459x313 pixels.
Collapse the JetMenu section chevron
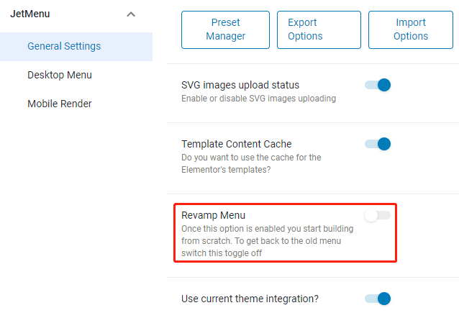[x=130, y=14]
